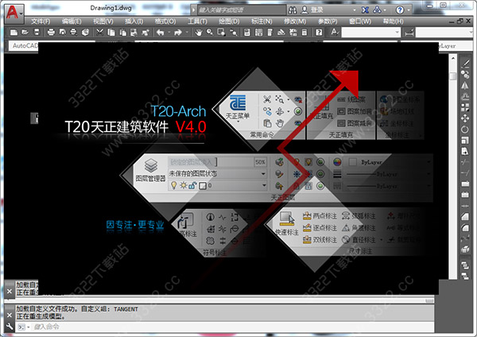This screenshot has width=477, height=337.
Task: Open the 格式(O) menu
Action: [165, 21]
